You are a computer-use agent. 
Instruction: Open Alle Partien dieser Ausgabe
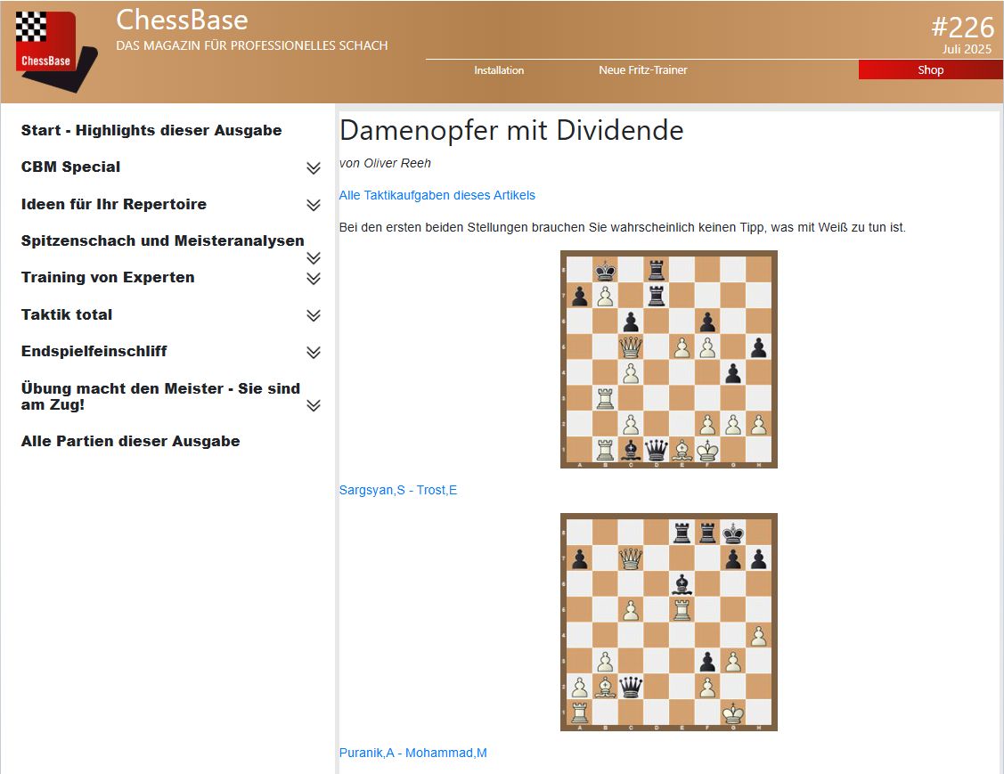130,441
